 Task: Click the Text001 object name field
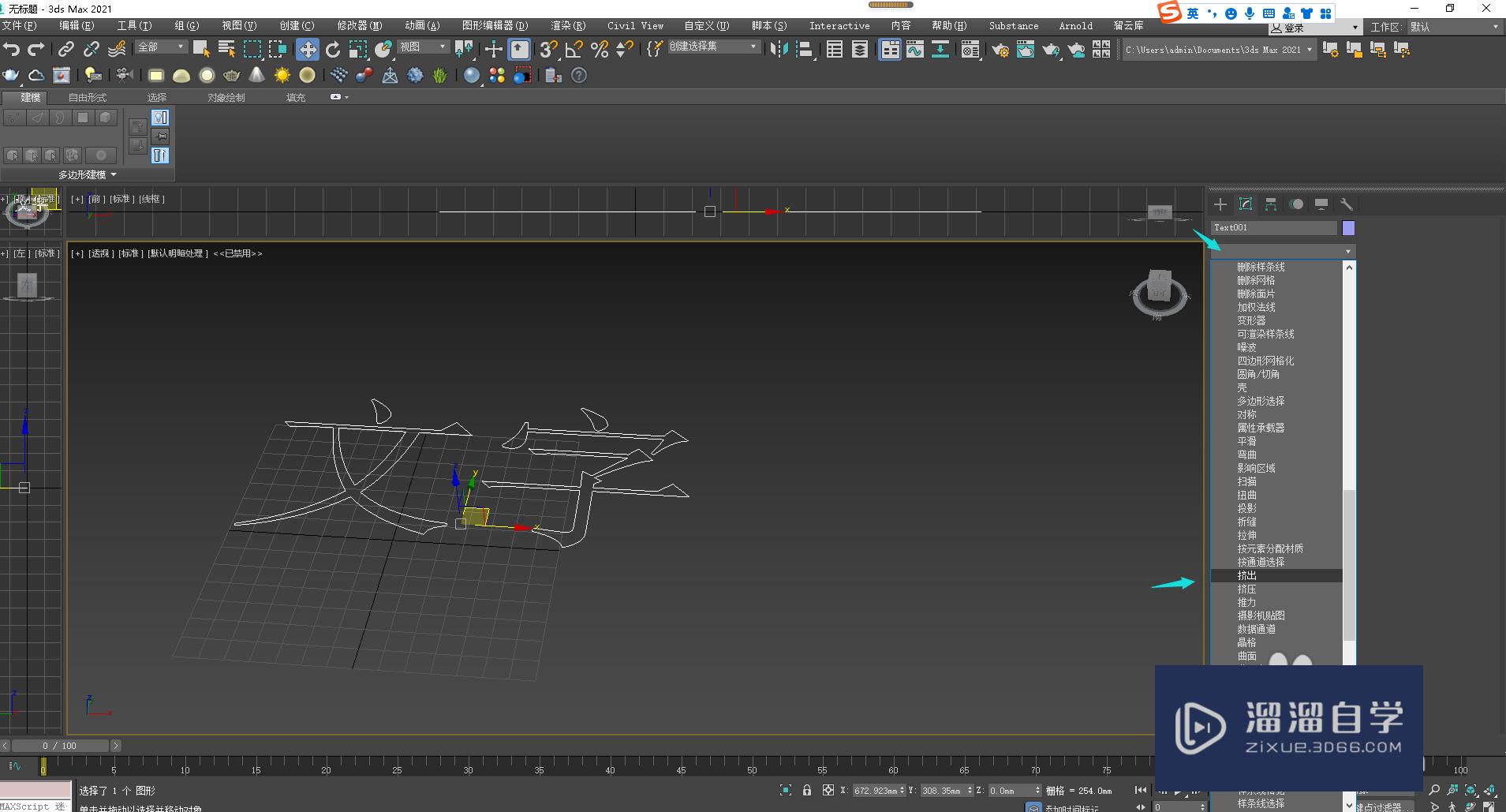(1274, 228)
